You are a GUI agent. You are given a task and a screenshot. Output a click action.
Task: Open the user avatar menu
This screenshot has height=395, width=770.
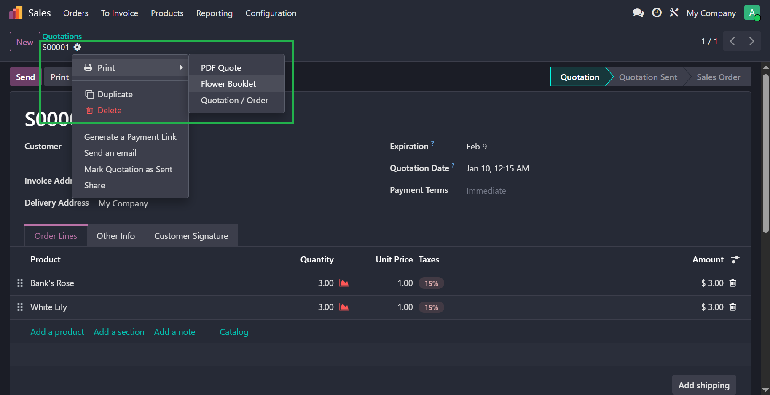click(x=752, y=13)
